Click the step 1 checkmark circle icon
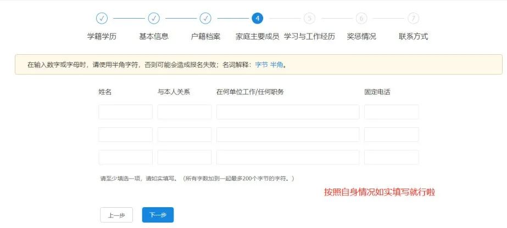Image resolution: width=507 pixels, height=228 pixels. tap(102, 18)
